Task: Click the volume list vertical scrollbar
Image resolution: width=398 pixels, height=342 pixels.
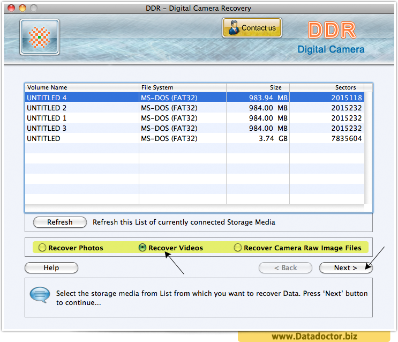Action: coord(369,148)
